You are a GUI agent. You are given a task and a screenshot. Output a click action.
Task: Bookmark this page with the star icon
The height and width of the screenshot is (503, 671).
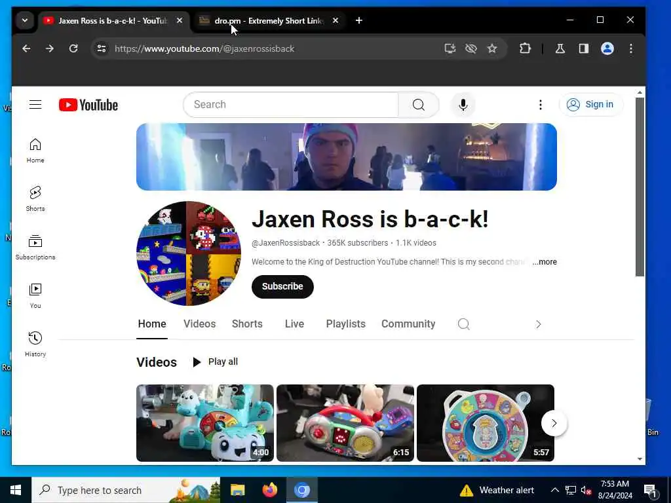[x=492, y=48]
